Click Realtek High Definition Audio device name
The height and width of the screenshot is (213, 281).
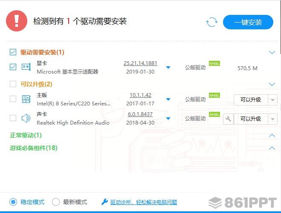coord(73,122)
